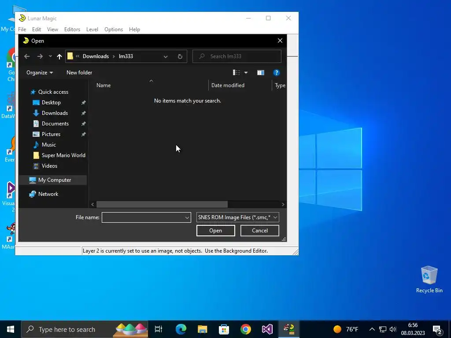
Task: Open Microsoft Store from the taskbar
Action: (224, 329)
